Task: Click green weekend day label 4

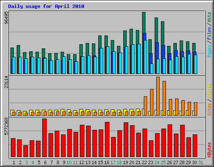Action: pyautogui.click(x=33, y=162)
